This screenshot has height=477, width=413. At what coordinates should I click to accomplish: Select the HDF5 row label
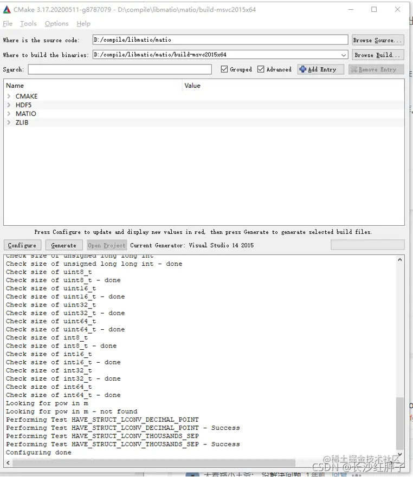(x=23, y=105)
